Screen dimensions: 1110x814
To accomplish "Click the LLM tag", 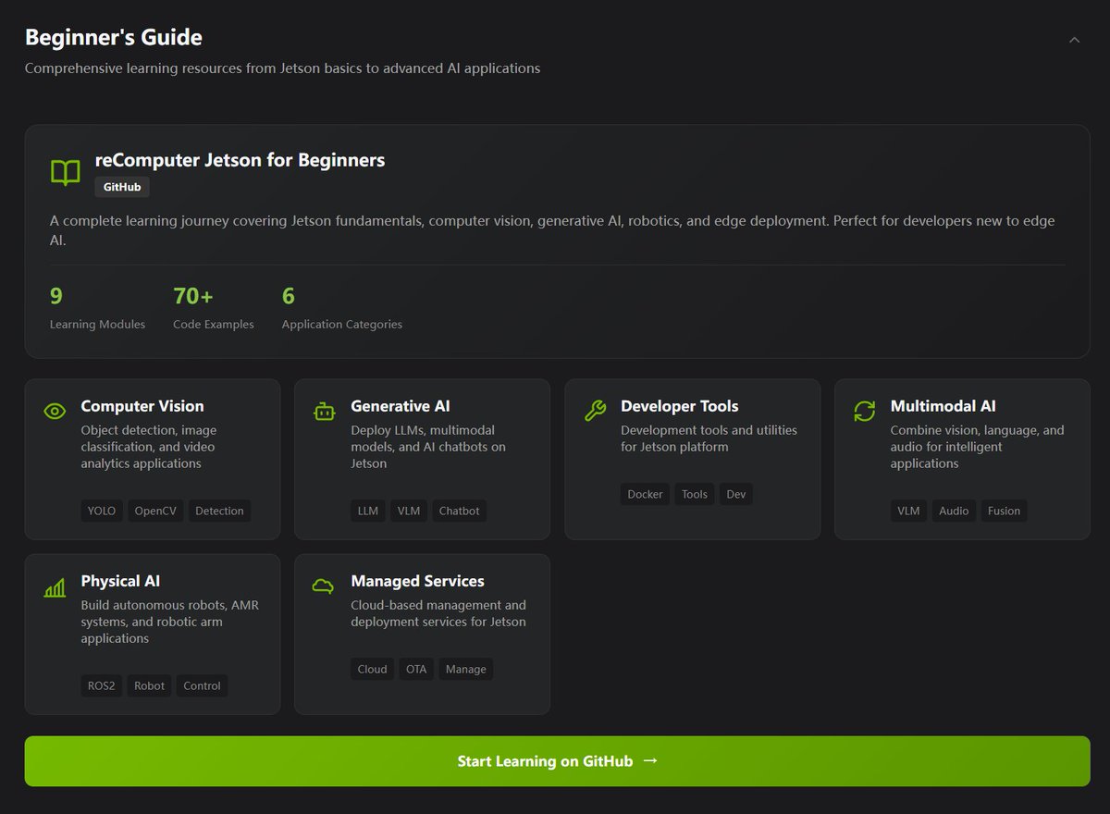I will 368,511.
